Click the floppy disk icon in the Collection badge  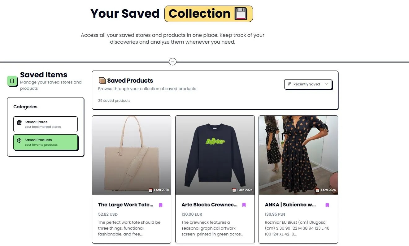coord(241,13)
